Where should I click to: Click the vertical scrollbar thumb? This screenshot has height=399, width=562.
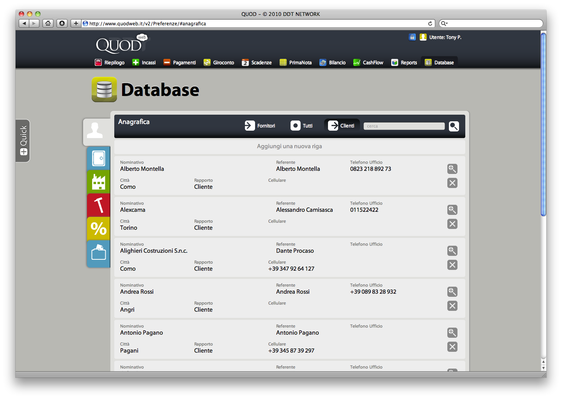pos(543,124)
